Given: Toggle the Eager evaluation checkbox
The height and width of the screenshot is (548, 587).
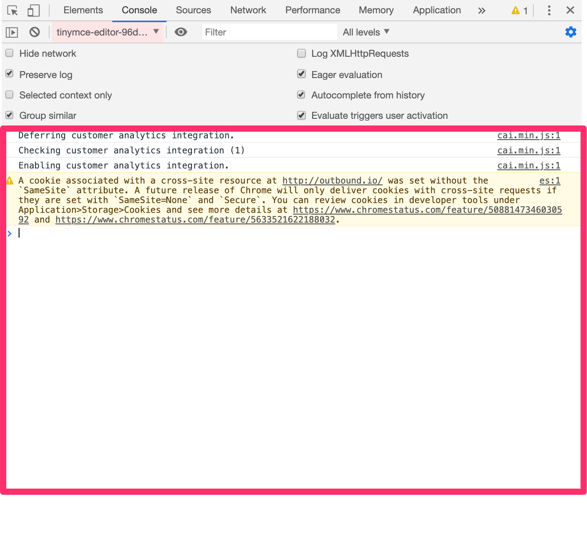Looking at the screenshot, I should click(x=301, y=74).
